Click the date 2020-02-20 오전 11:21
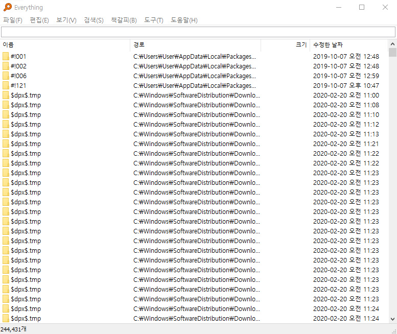 (x=346, y=144)
